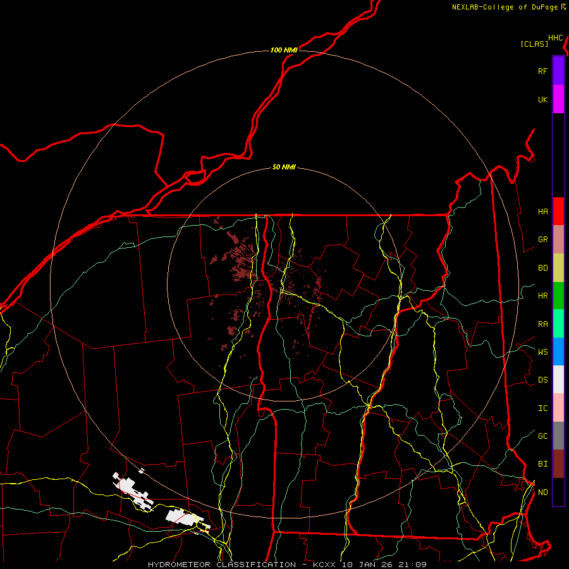Click the HYDROMETEOR CLASSIFICATION caption

(x=222, y=565)
